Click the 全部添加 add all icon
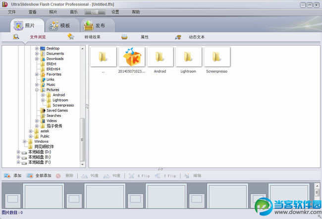Viewport: 322px width, 219px height. pyautogui.click(x=30, y=176)
